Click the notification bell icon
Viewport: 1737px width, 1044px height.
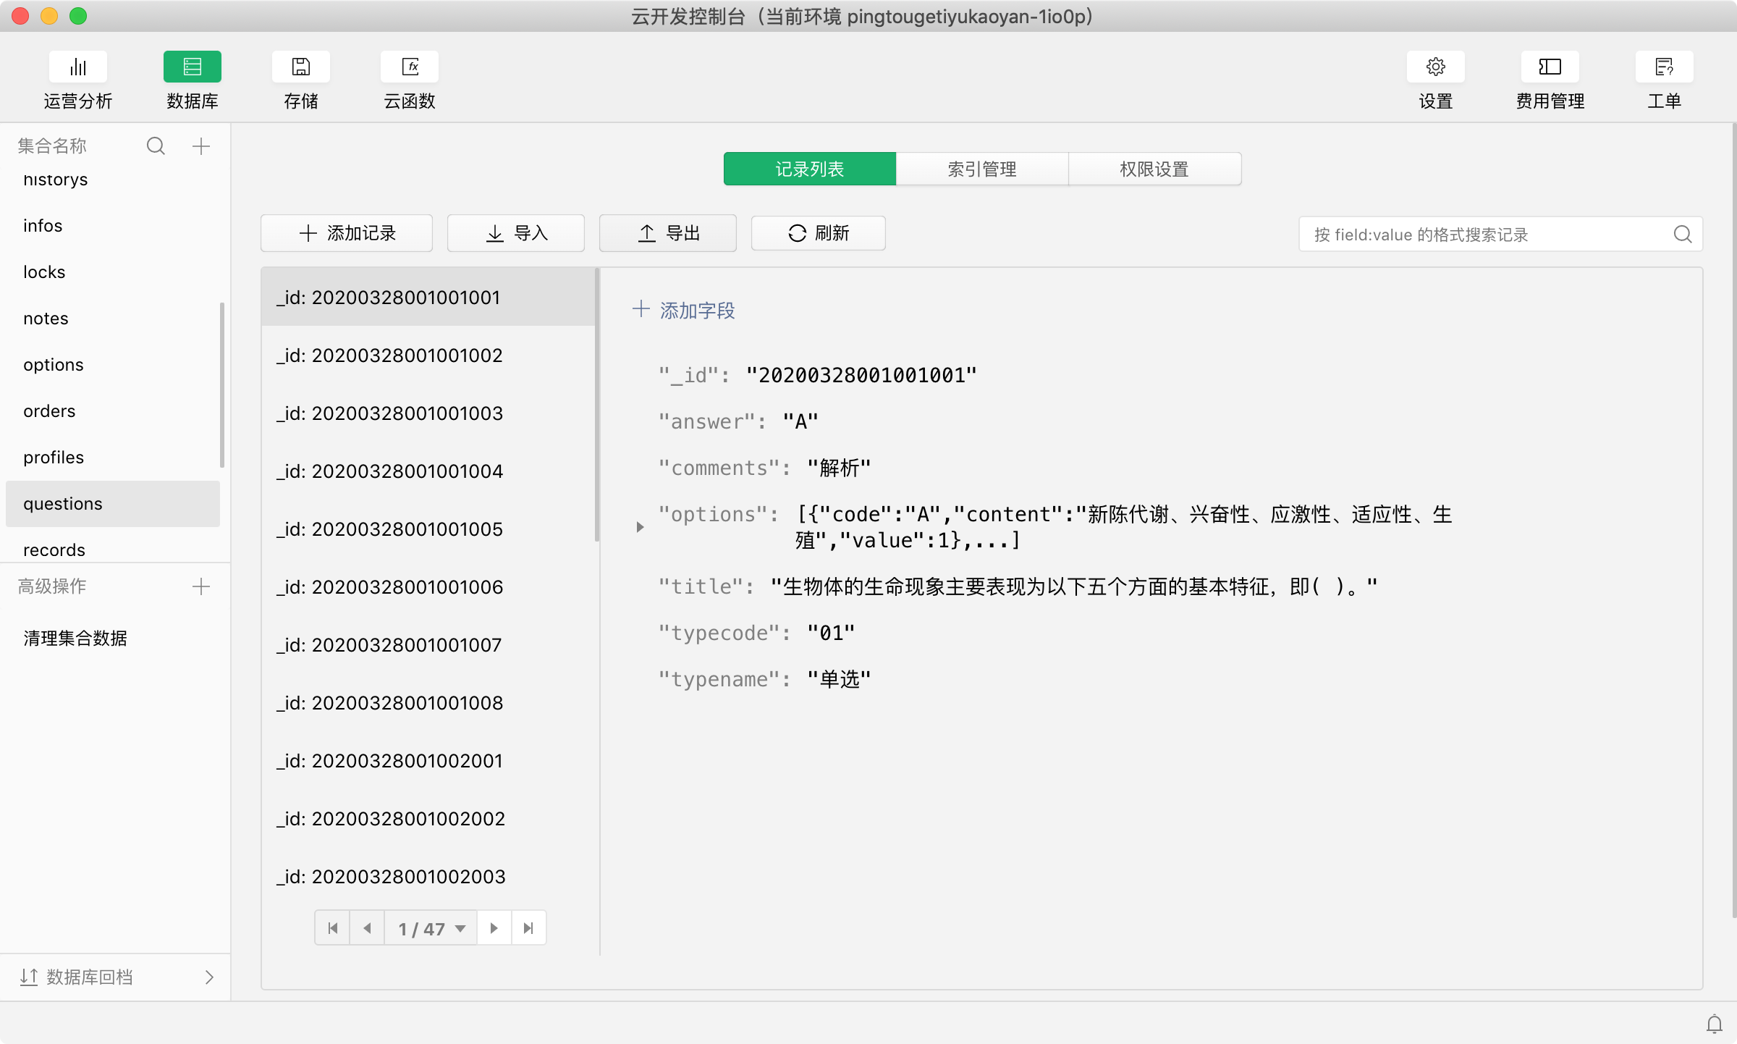(1714, 1024)
